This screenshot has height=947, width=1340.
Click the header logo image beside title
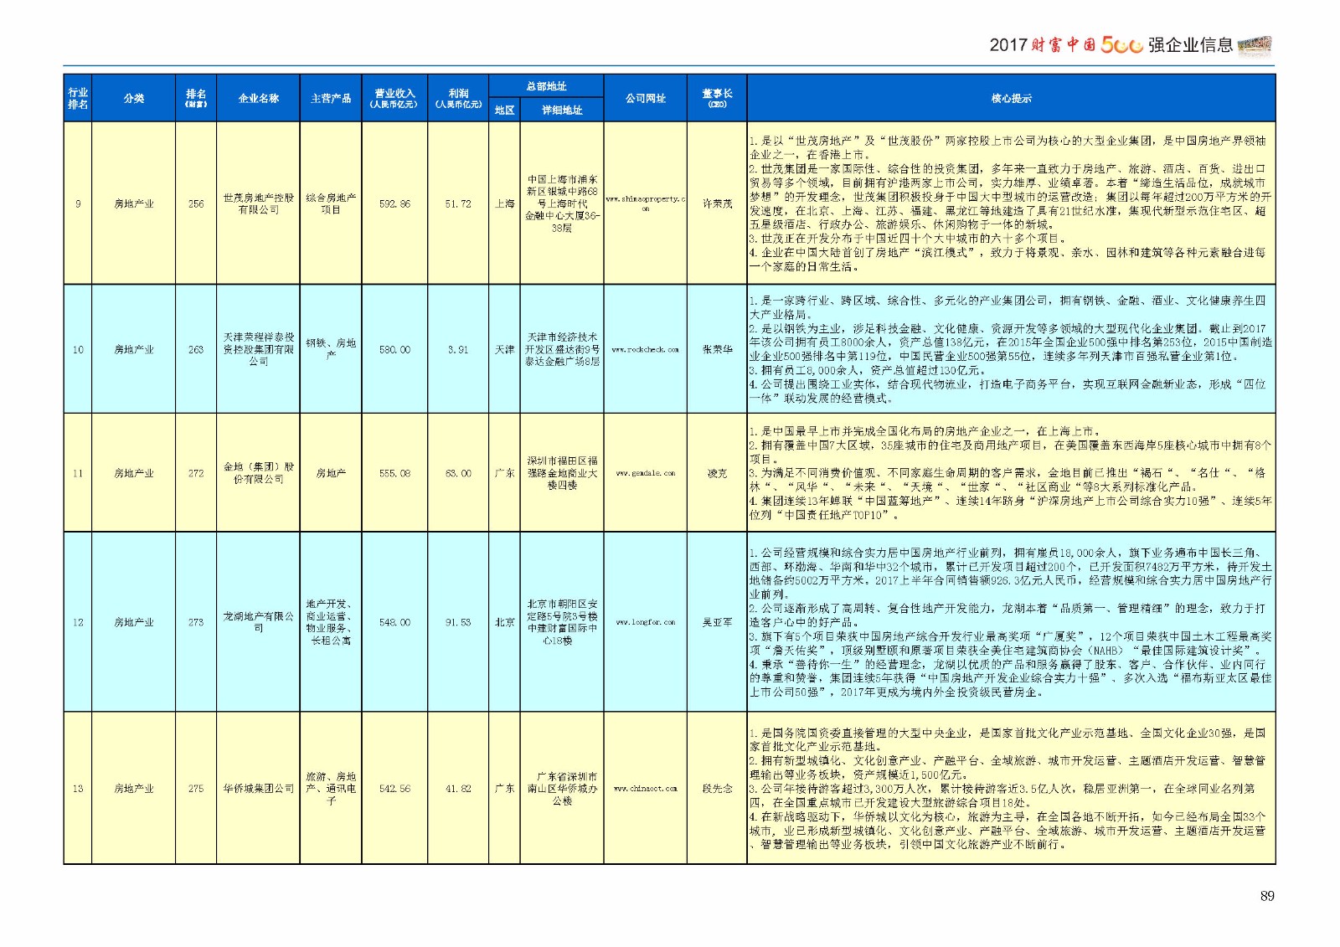click(1255, 45)
